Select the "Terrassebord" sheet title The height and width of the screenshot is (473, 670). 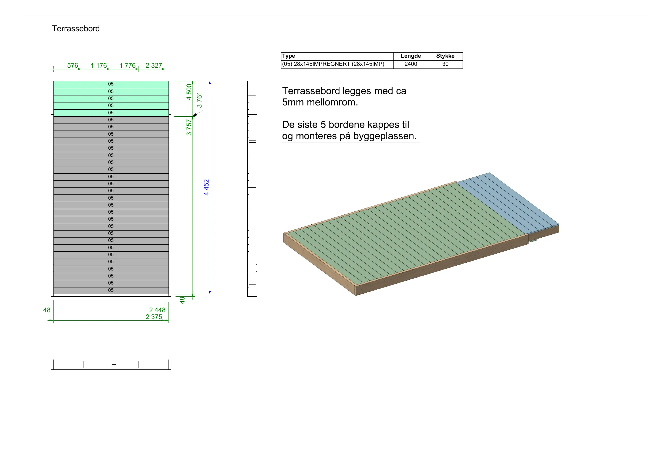point(76,29)
